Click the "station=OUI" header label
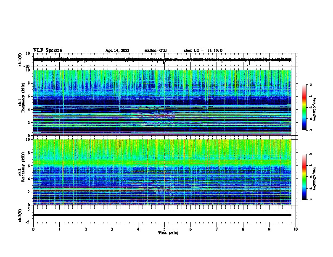The width and height of the screenshot is (333, 257). click(x=156, y=50)
